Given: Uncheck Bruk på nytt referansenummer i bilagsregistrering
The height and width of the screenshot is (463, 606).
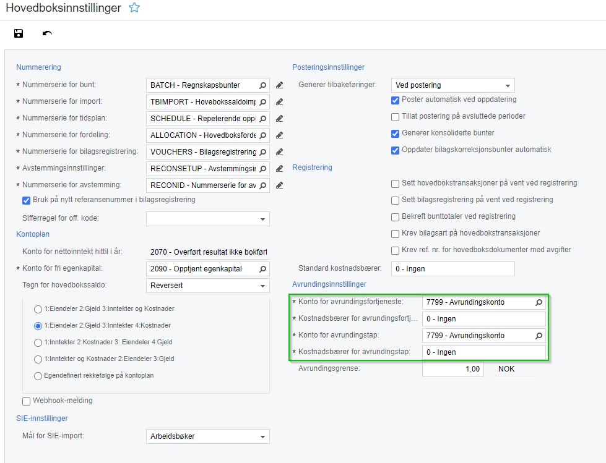Looking at the screenshot, I should tap(26, 200).
